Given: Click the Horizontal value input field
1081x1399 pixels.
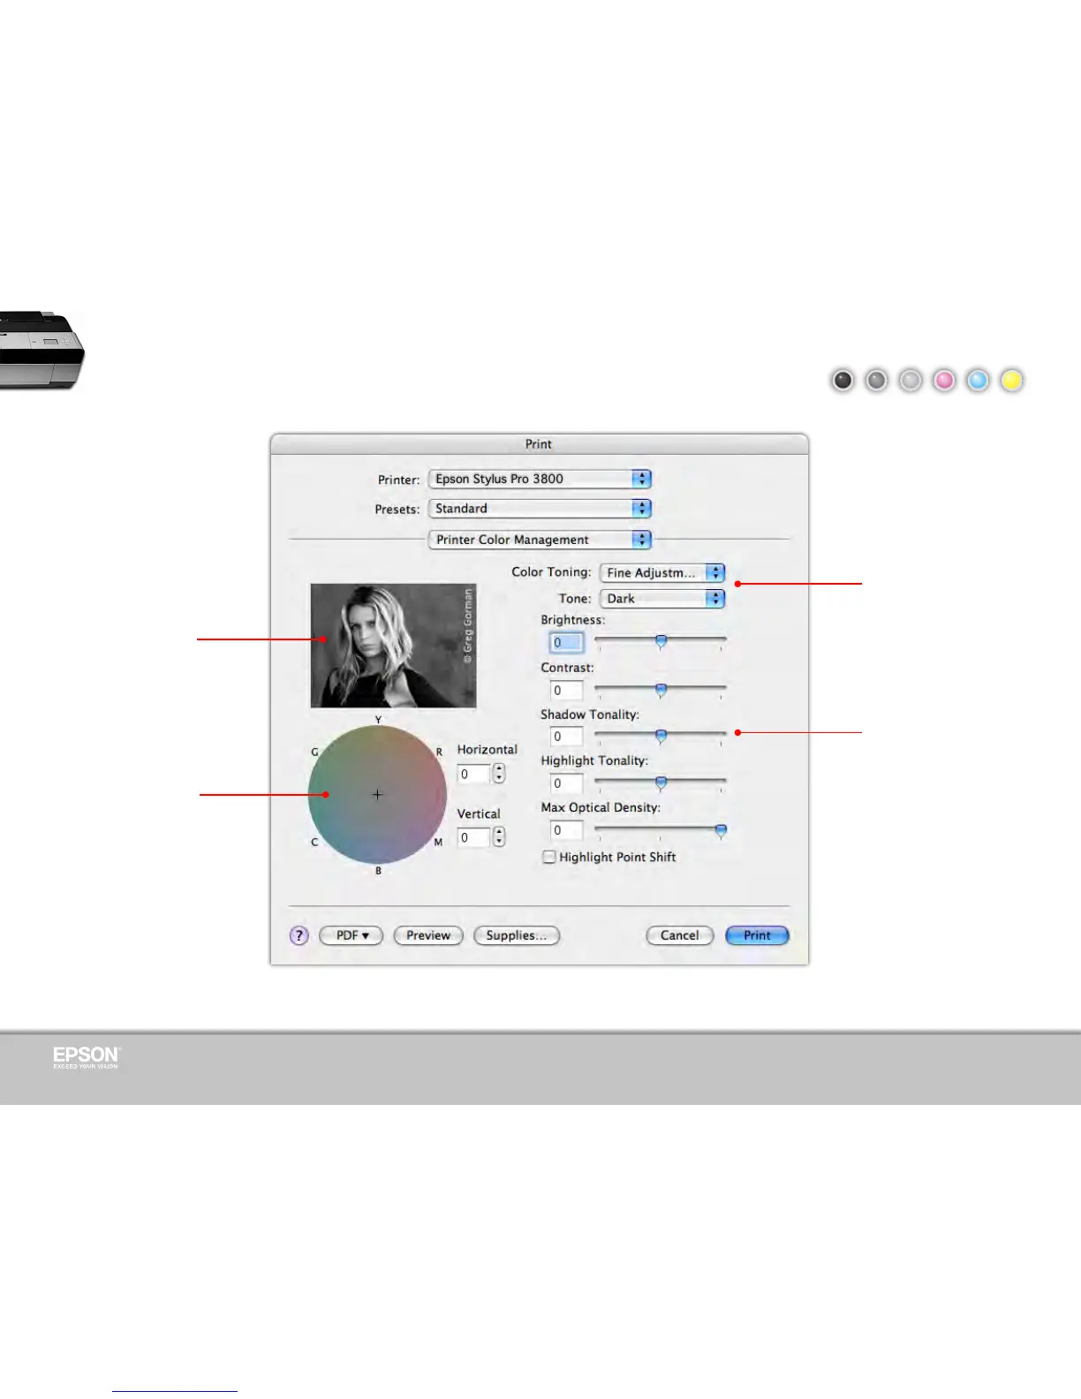Looking at the screenshot, I should point(474,774).
